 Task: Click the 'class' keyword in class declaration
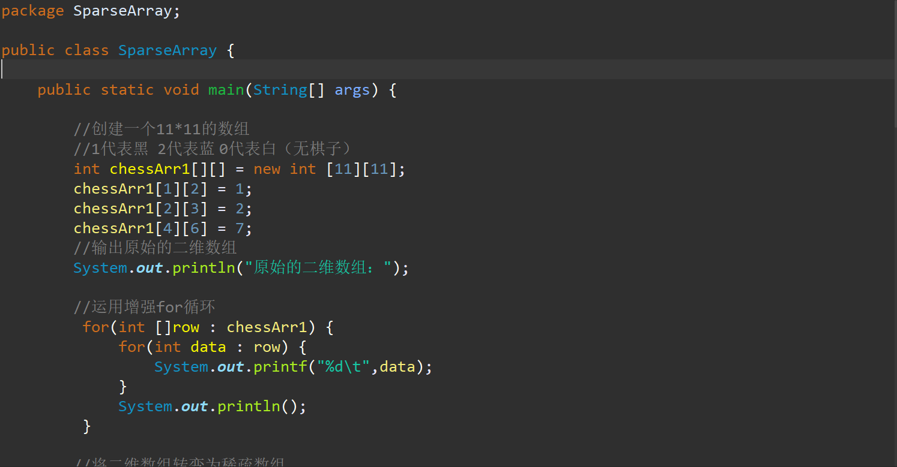pyautogui.click(x=86, y=50)
